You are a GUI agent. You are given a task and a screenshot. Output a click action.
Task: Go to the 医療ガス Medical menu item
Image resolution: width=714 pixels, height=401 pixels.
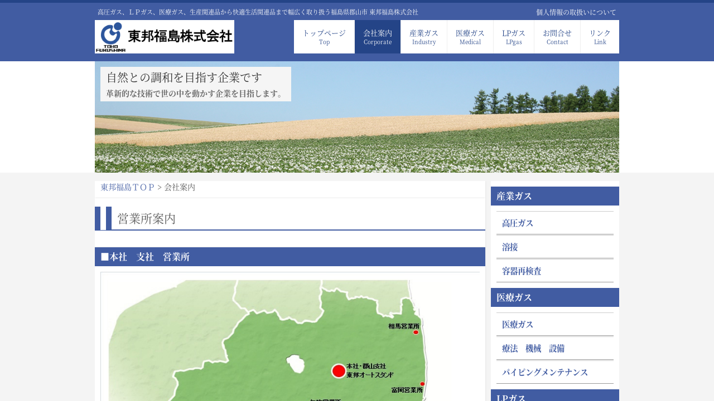[x=470, y=37]
